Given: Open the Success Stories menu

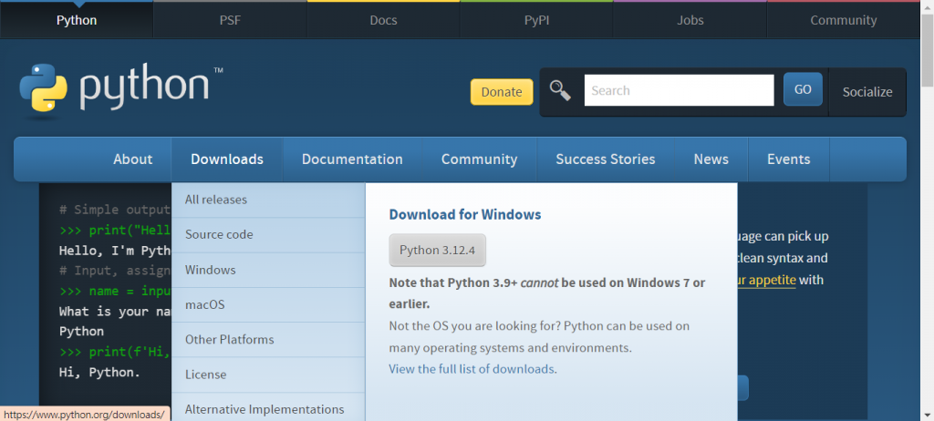Looking at the screenshot, I should [x=605, y=159].
